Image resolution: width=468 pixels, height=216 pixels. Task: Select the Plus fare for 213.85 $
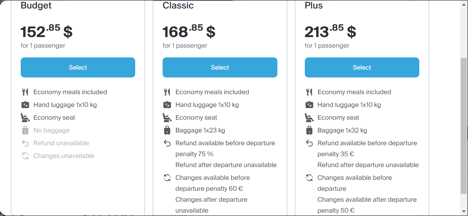pos(362,67)
